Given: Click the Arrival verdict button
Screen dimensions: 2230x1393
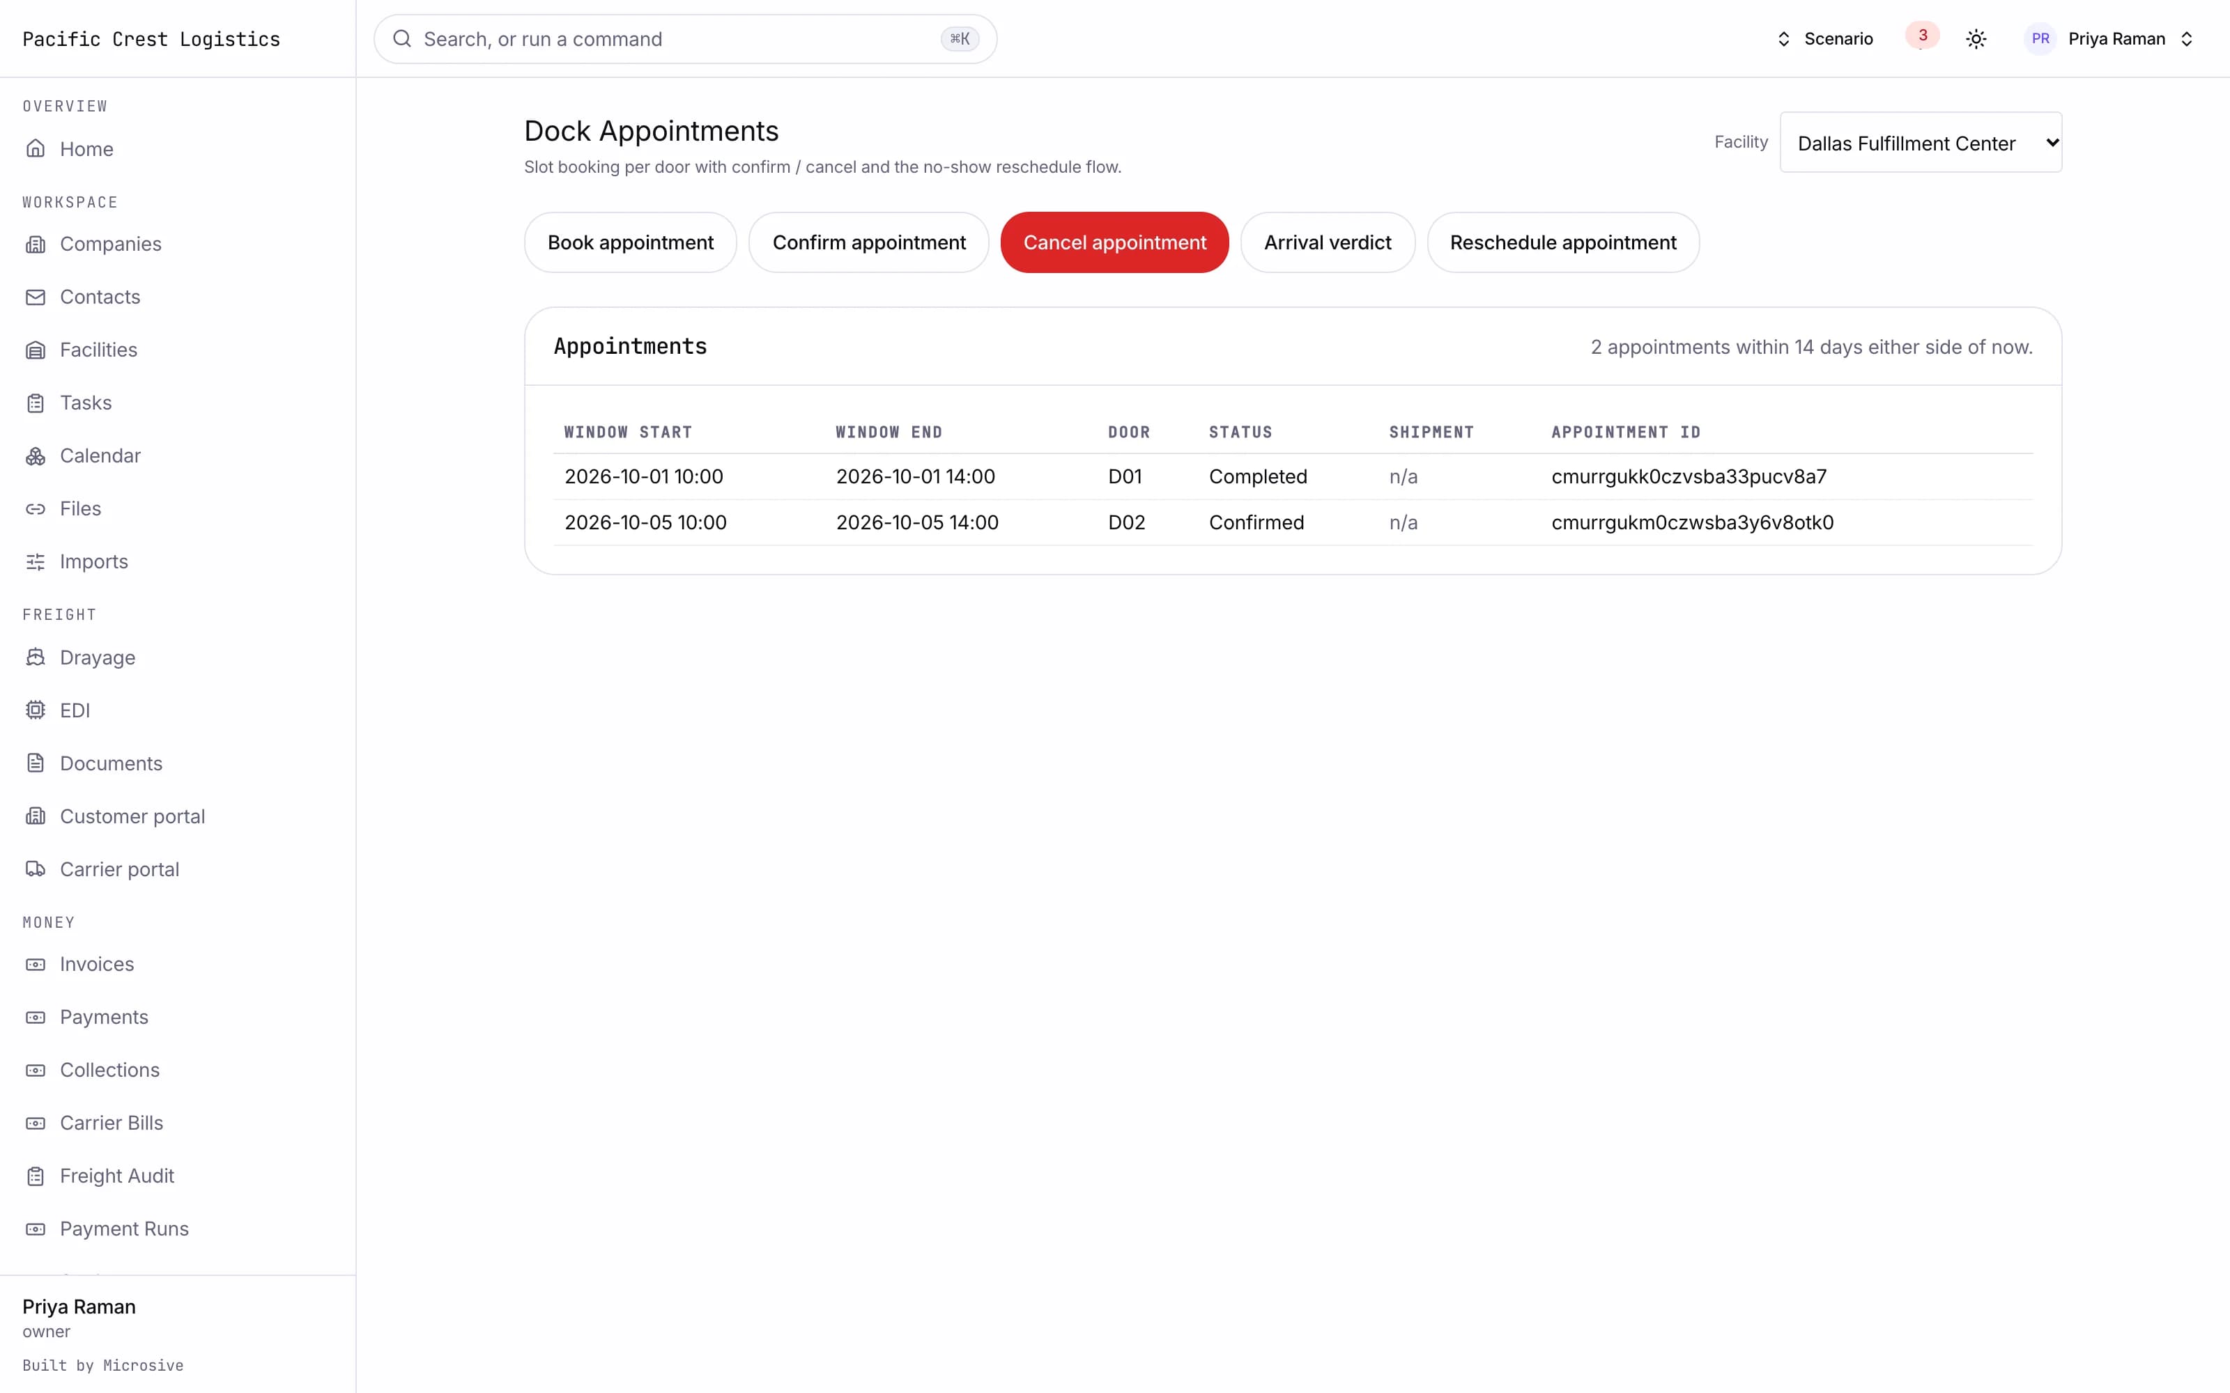Looking at the screenshot, I should point(1327,242).
